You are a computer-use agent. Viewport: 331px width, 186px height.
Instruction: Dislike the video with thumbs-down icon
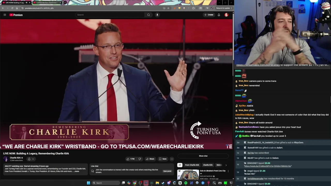(x=140, y=159)
